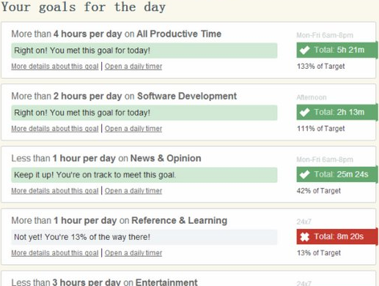The width and height of the screenshot is (379, 286).
Task: Click the red X icon beside Total: 8m 20s
Action: [304, 237]
